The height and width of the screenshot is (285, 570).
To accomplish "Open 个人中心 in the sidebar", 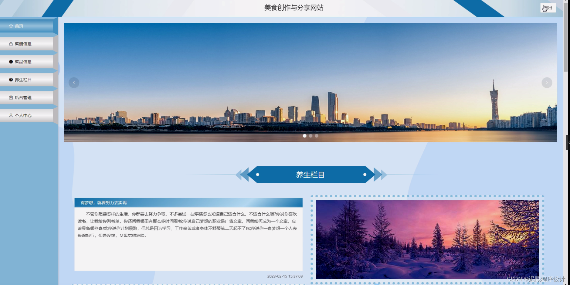I will (27, 115).
